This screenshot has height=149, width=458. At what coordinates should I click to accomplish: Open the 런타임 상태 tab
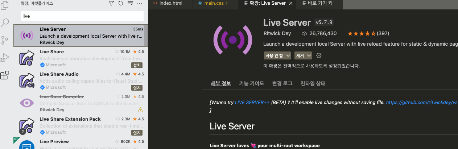(313, 83)
